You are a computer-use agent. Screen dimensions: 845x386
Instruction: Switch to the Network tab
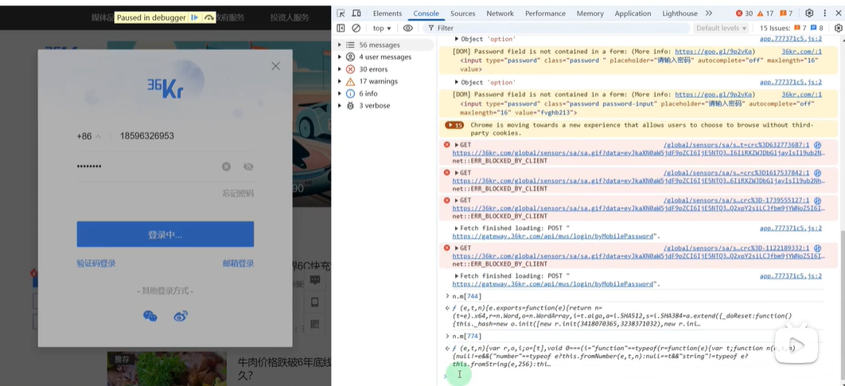(x=500, y=14)
